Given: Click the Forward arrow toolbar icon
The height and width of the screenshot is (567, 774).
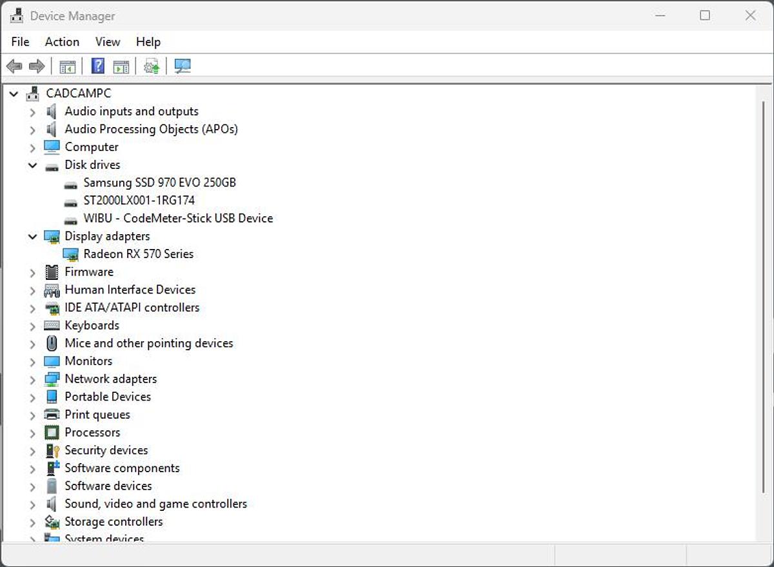Looking at the screenshot, I should (37, 66).
